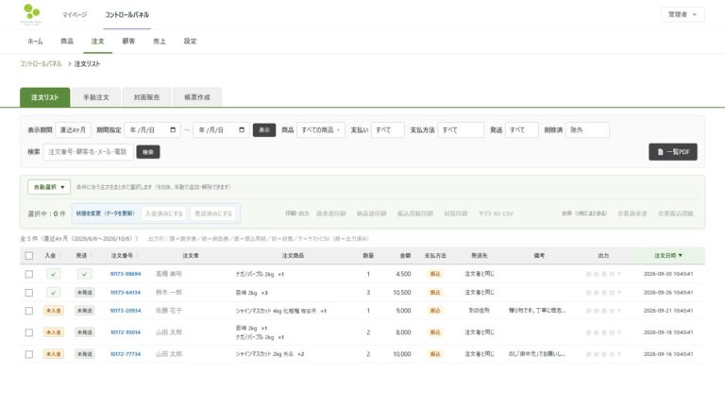Click 未入金 badge for order 10173-20934
The width and height of the screenshot is (725, 408).
(54, 311)
